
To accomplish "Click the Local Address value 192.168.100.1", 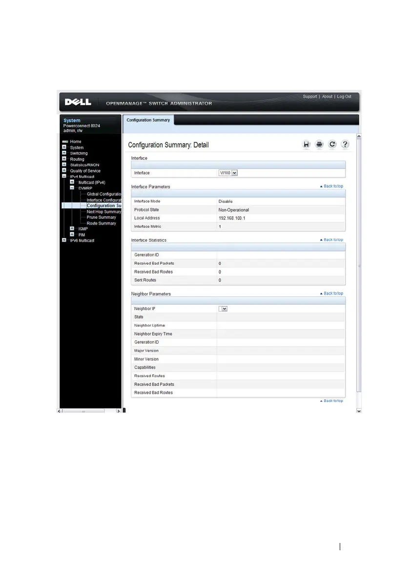I will point(232,218).
